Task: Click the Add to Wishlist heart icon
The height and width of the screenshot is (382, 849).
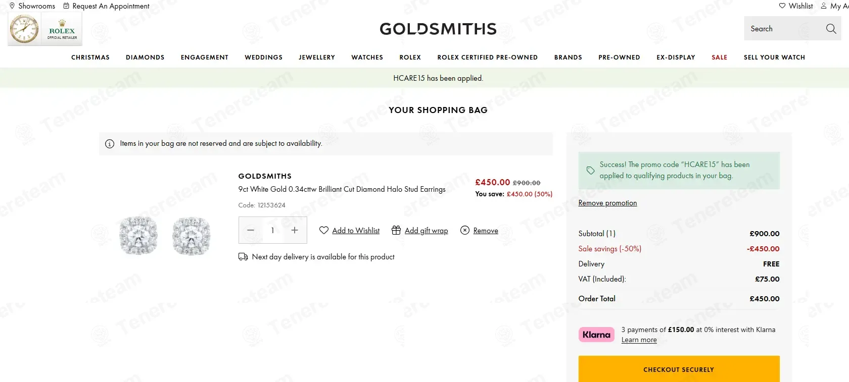Action: 324,230
